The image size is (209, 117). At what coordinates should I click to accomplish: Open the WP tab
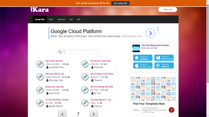pyautogui.click(x=79, y=20)
